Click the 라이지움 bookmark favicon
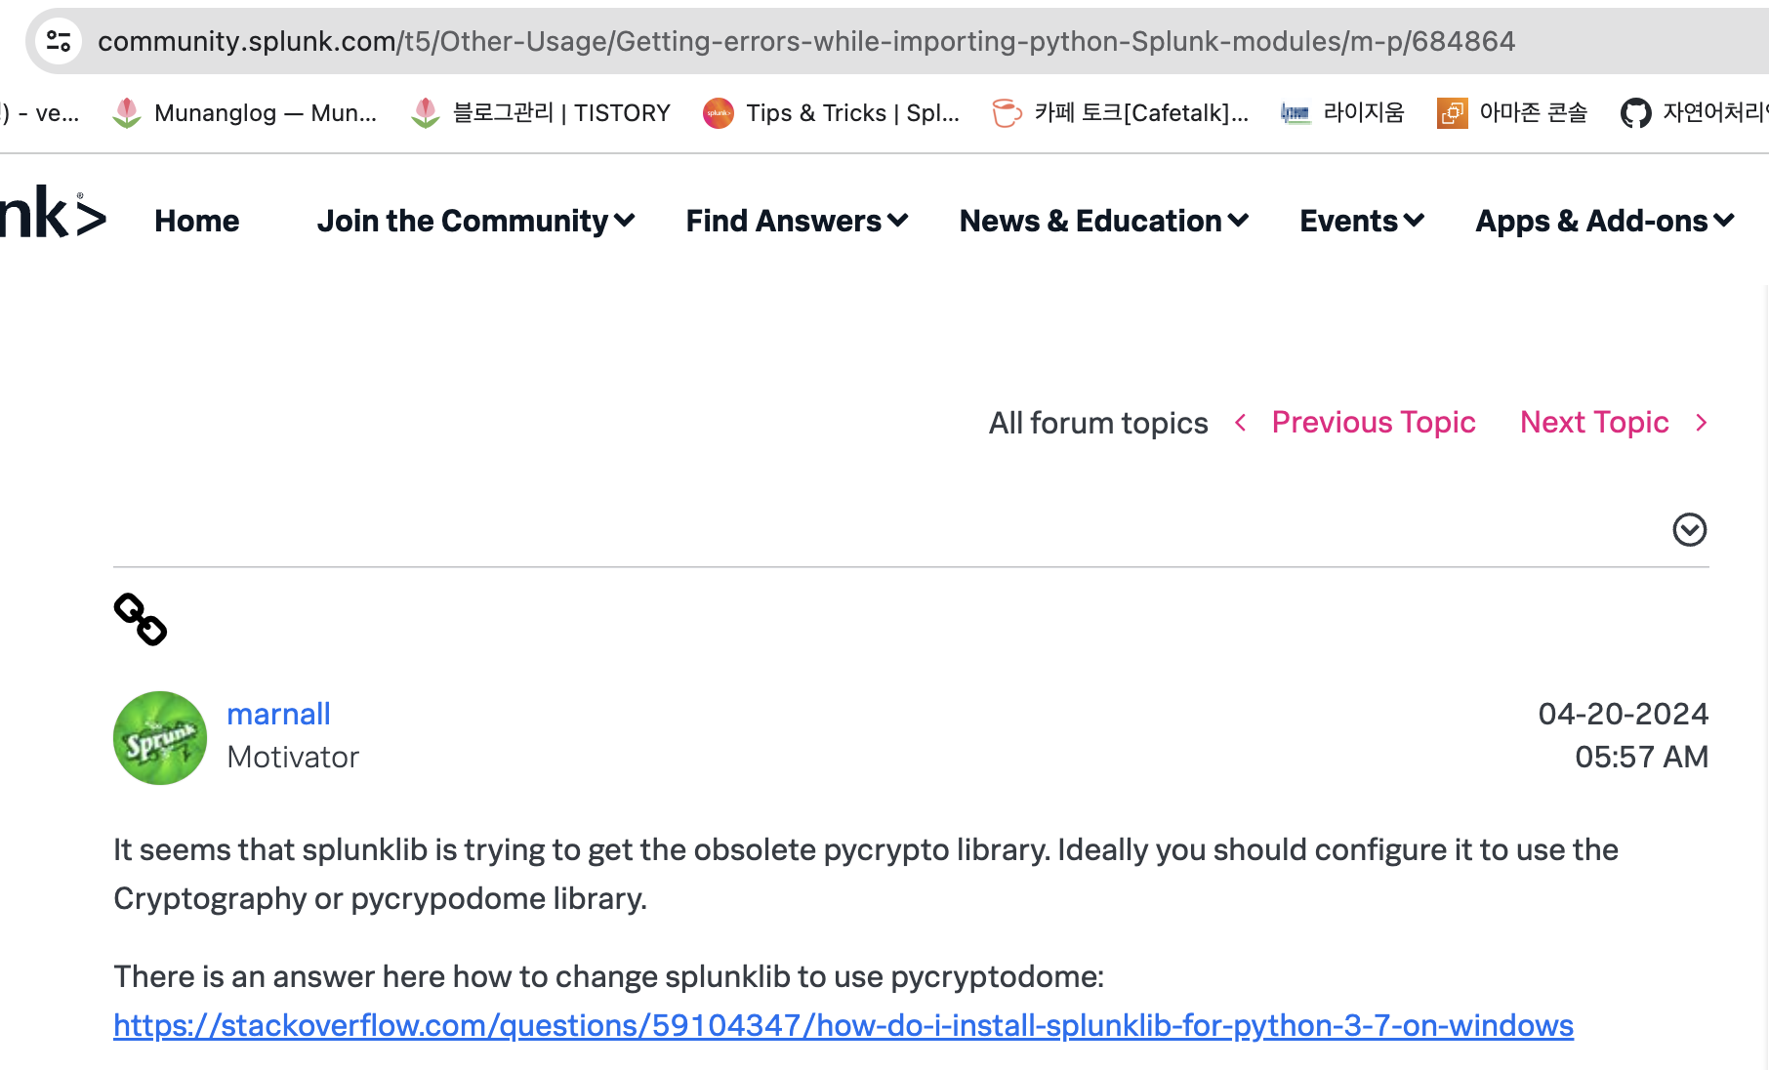The image size is (1769, 1070). (1295, 113)
